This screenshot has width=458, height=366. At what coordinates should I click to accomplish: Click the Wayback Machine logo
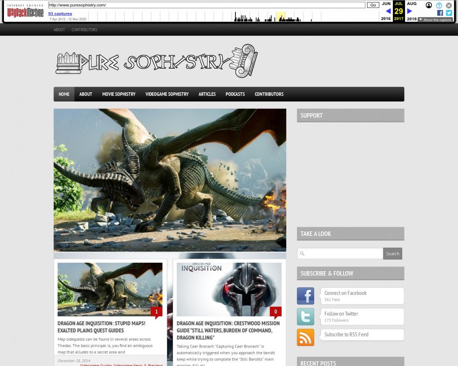pyautogui.click(x=25, y=11)
